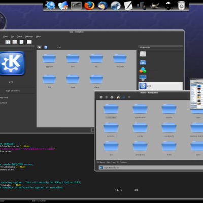203x203 pixels.
Task: Open the Go menu in Dolphin
Action: pyautogui.click(x=12, y=37)
